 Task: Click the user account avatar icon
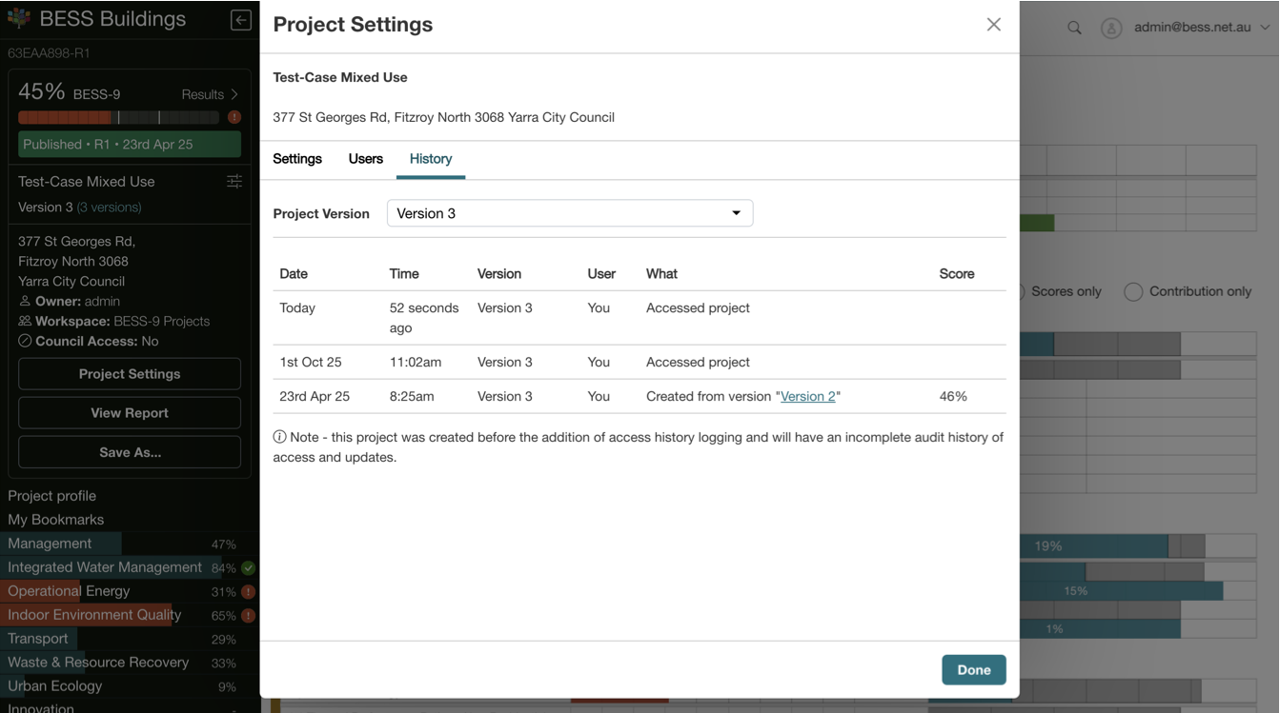(1110, 28)
